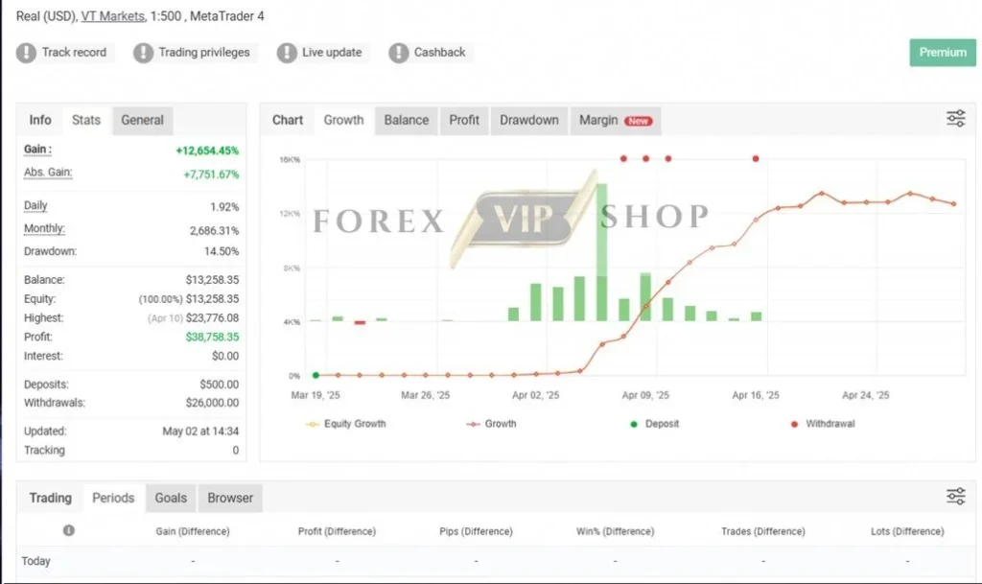Select the Growth chart tab
The width and height of the screenshot is (982, 584).
[x=343, y=120]
